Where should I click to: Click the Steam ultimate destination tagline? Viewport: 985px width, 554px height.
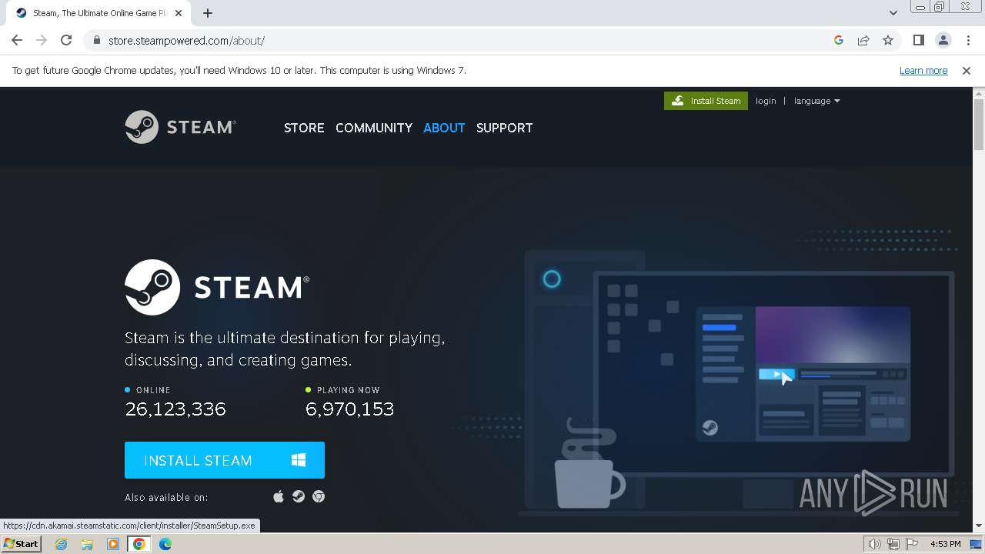click(x=285, y=349)
